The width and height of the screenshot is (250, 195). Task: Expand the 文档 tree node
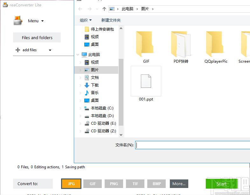coord(80,78)
